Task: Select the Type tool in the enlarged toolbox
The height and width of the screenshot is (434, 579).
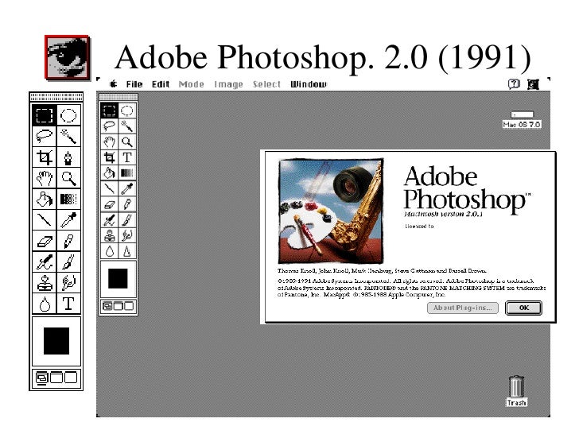Action: pos(68,304)
